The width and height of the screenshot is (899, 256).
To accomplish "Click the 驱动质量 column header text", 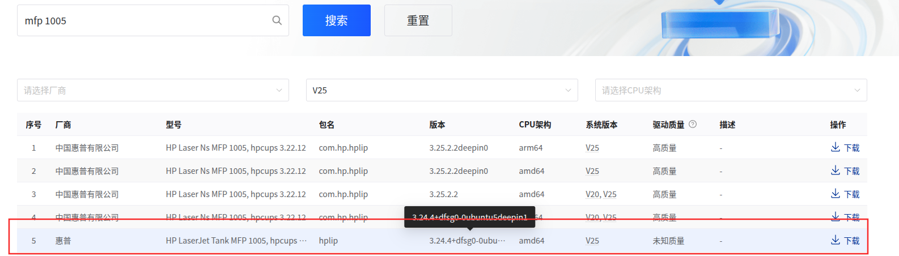I will click(668, 125).
